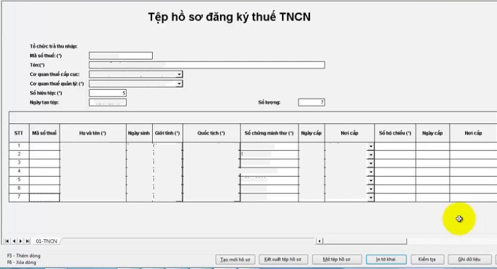Click the F6 - Xóa dòng hint text
Viewport: 497px width, 269px height.
point(22,262)
